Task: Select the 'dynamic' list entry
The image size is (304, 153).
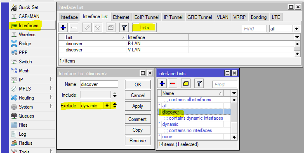Action: pyautogui.click(x=194, y=124)
